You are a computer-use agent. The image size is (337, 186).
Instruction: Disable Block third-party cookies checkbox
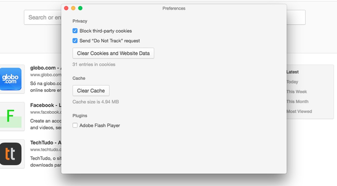75,31
